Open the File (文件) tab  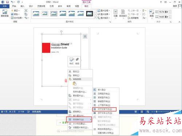pyautogui.click(x=5, y=6)
